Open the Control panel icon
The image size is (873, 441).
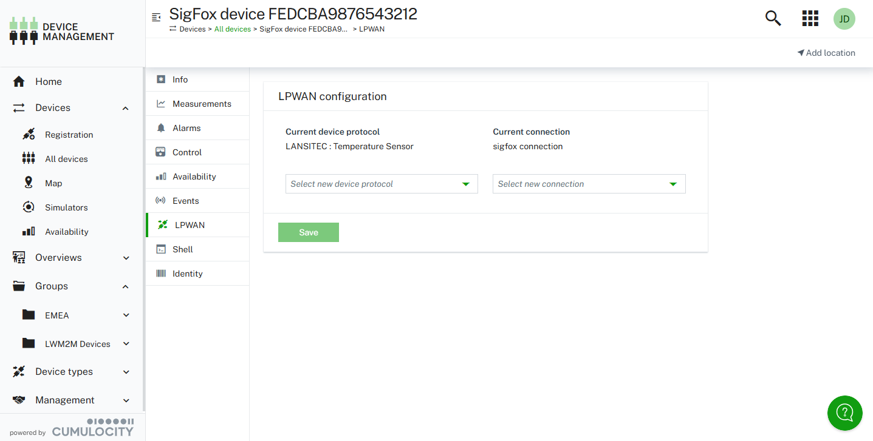click(x=161, y=152)
